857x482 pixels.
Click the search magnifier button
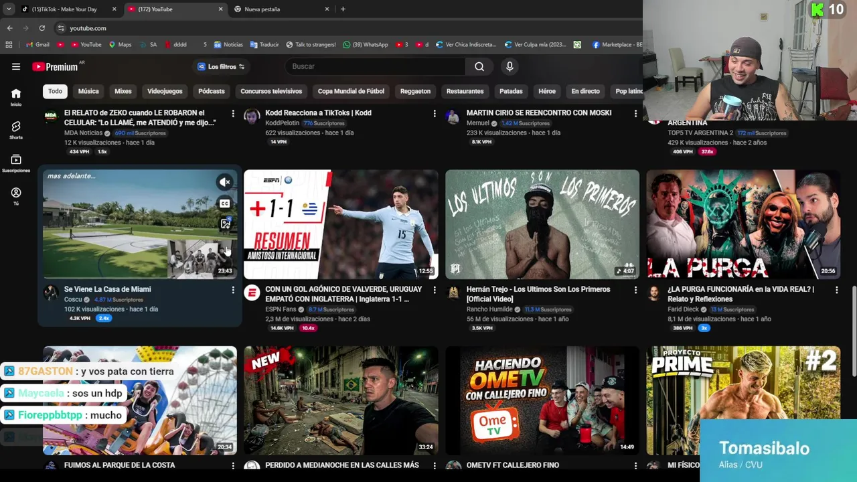click(x=479, y=66)
